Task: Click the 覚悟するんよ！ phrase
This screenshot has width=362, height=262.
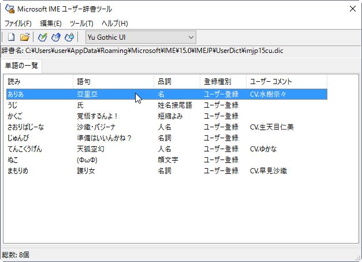Action: 98,116
